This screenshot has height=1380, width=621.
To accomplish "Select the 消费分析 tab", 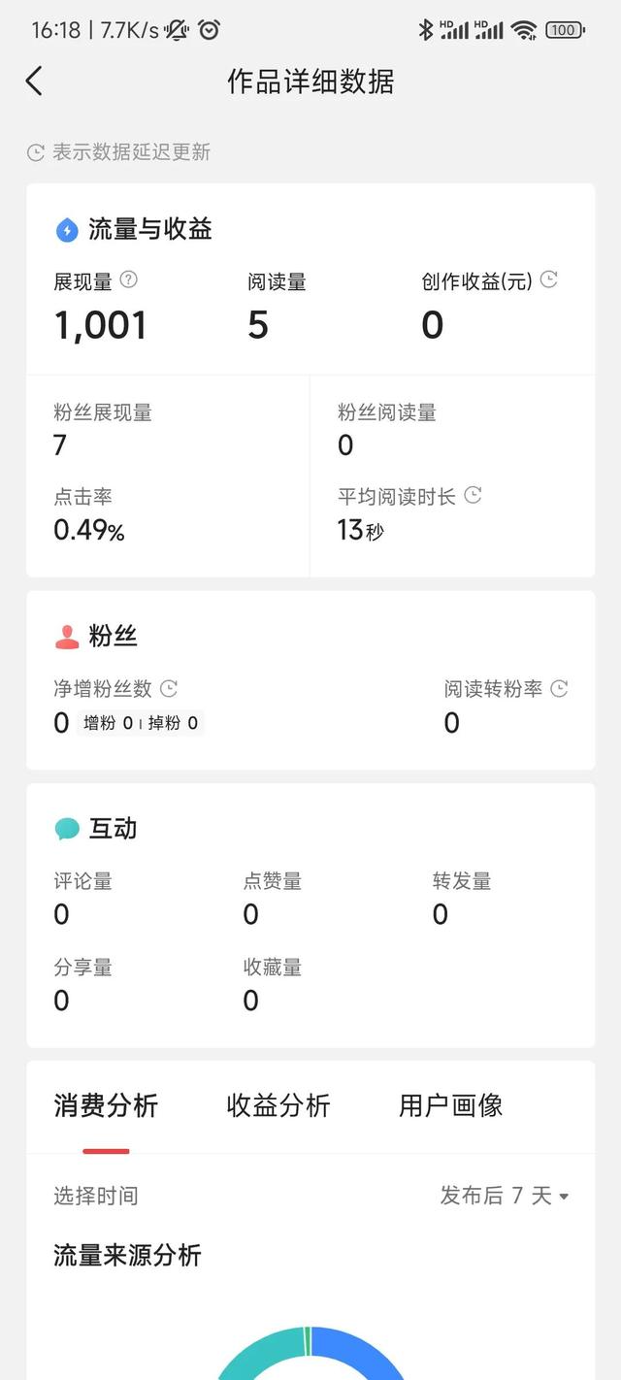I will (x=106, y=1106).
